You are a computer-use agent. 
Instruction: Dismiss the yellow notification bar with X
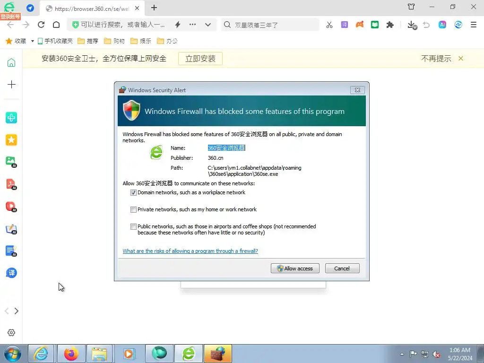click(x=461, y=58)
